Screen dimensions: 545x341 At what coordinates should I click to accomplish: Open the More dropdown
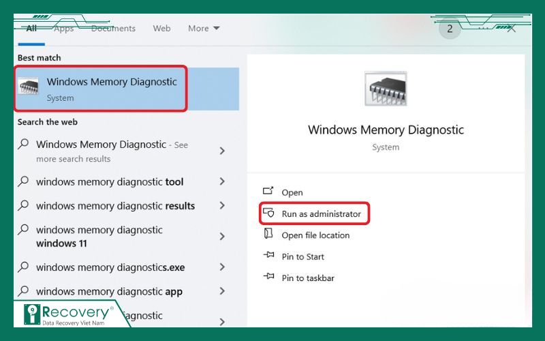click(204, 28)
